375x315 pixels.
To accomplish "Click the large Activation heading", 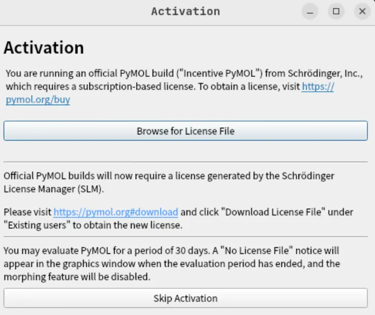I will pos(44,48).
